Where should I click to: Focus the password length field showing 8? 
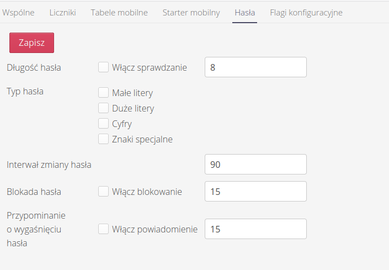[x=255, y=67]
